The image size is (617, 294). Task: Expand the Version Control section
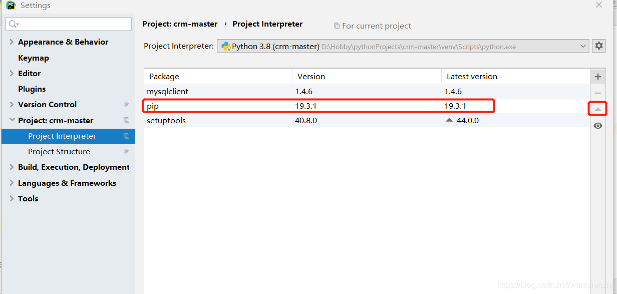click(12, 105)
